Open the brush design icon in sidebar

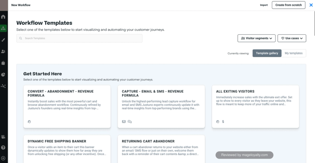point(3,40)
